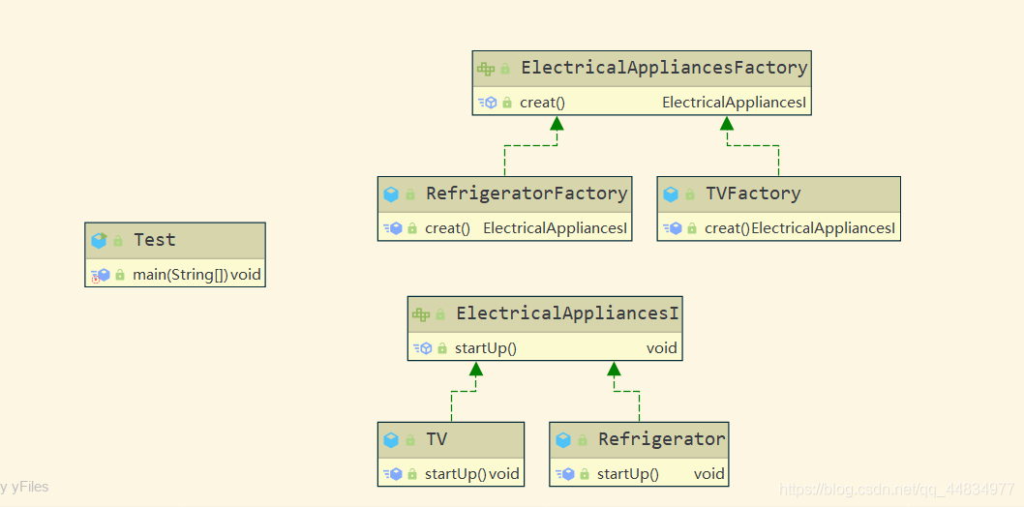Screen dimensions: 1024x507
Task: Click the lock icon next to ElectricalAppliancesFactory creat()
Action: [x=507, y=103]
